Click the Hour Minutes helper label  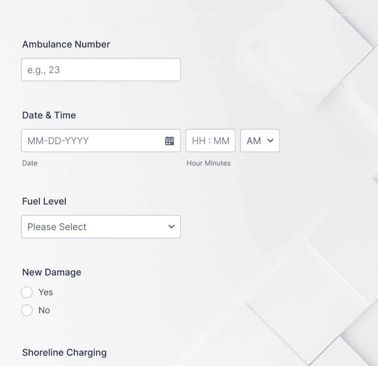pos(209,163)
